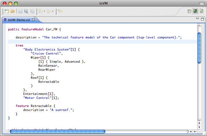Image resolution: width=207 pixels, height=136 pixels.
Task: Click the "Body Electronics System" string
Action: (47, 50)
